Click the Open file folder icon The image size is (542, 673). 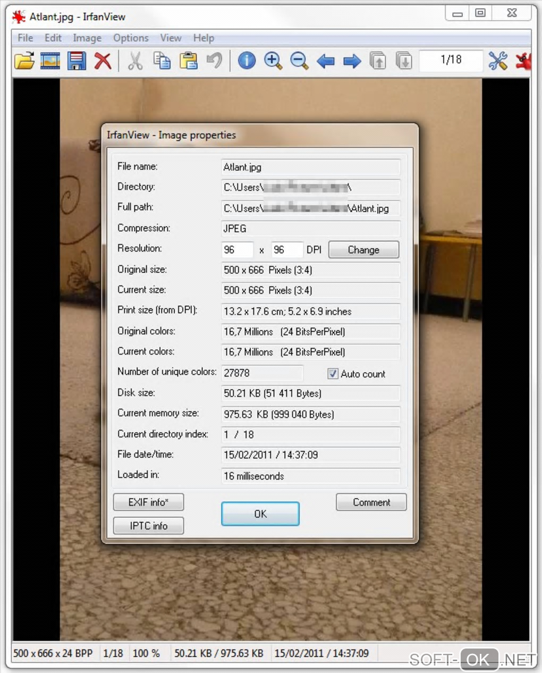click(x=24, y=61)
